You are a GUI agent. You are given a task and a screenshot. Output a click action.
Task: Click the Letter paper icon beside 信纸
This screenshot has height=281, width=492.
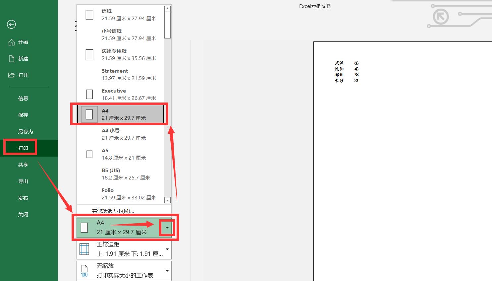pos(89,15)
